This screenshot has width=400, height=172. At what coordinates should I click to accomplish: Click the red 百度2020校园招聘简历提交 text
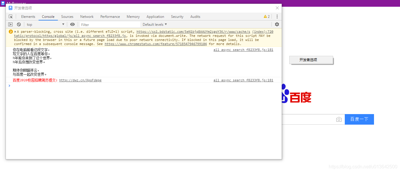pyautogui.click(x=35, y=80)
